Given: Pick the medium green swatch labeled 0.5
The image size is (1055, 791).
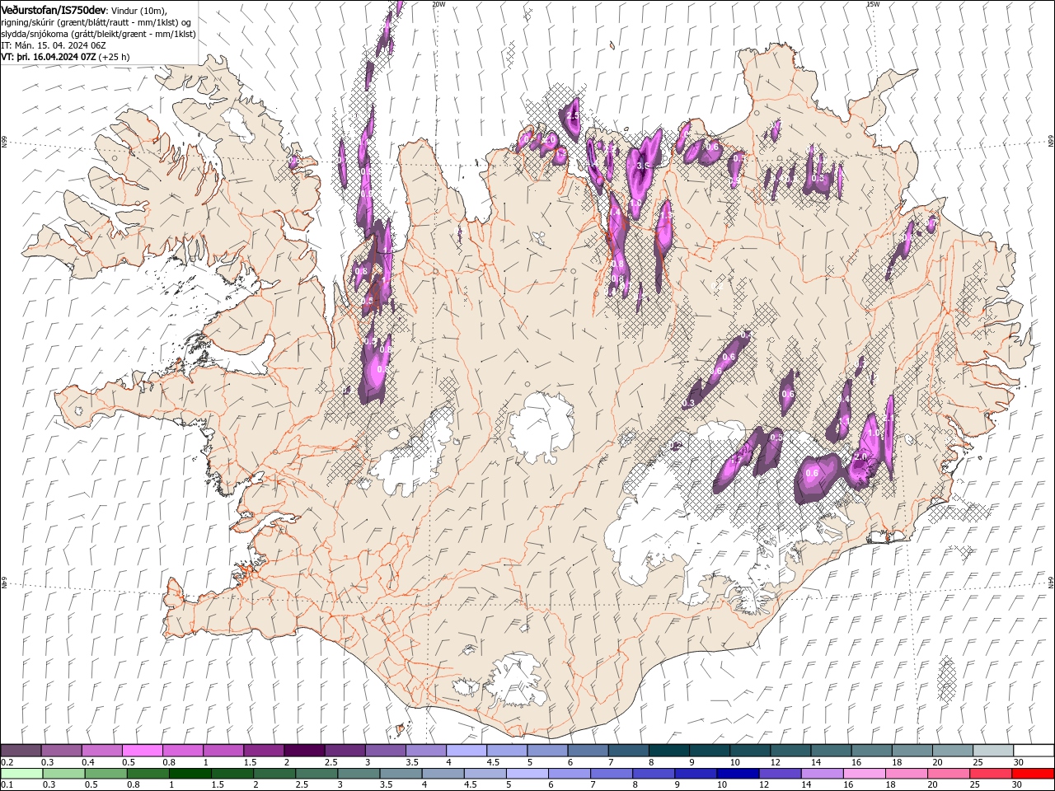Looking at the screenshot, I should click(105, 774).
